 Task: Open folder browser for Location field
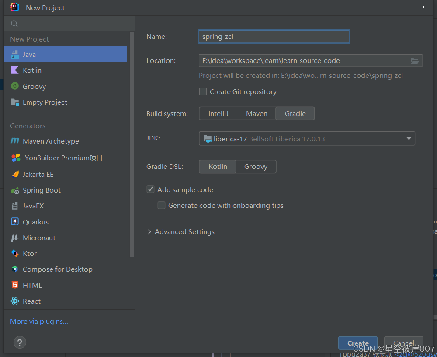[x=415, y=61]
